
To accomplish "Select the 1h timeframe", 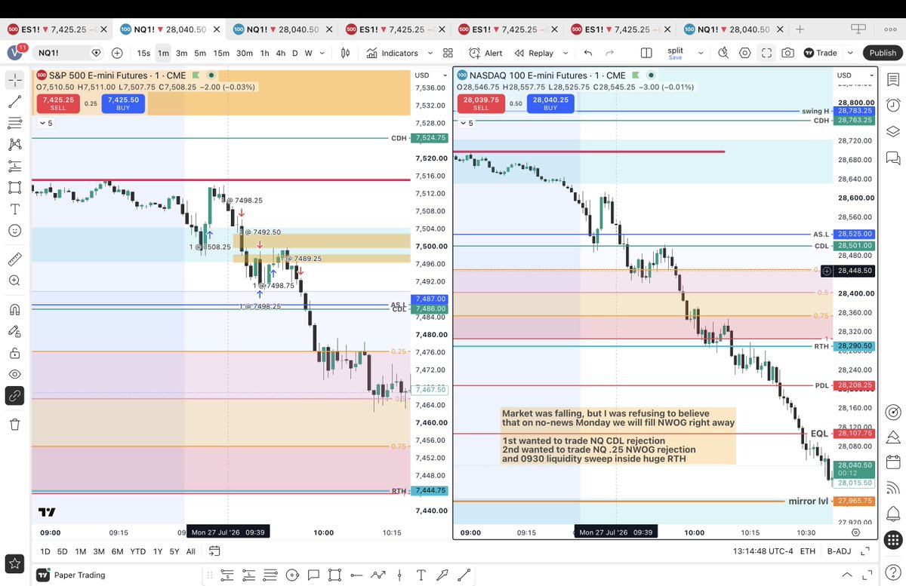I will (x=264, y=53).
